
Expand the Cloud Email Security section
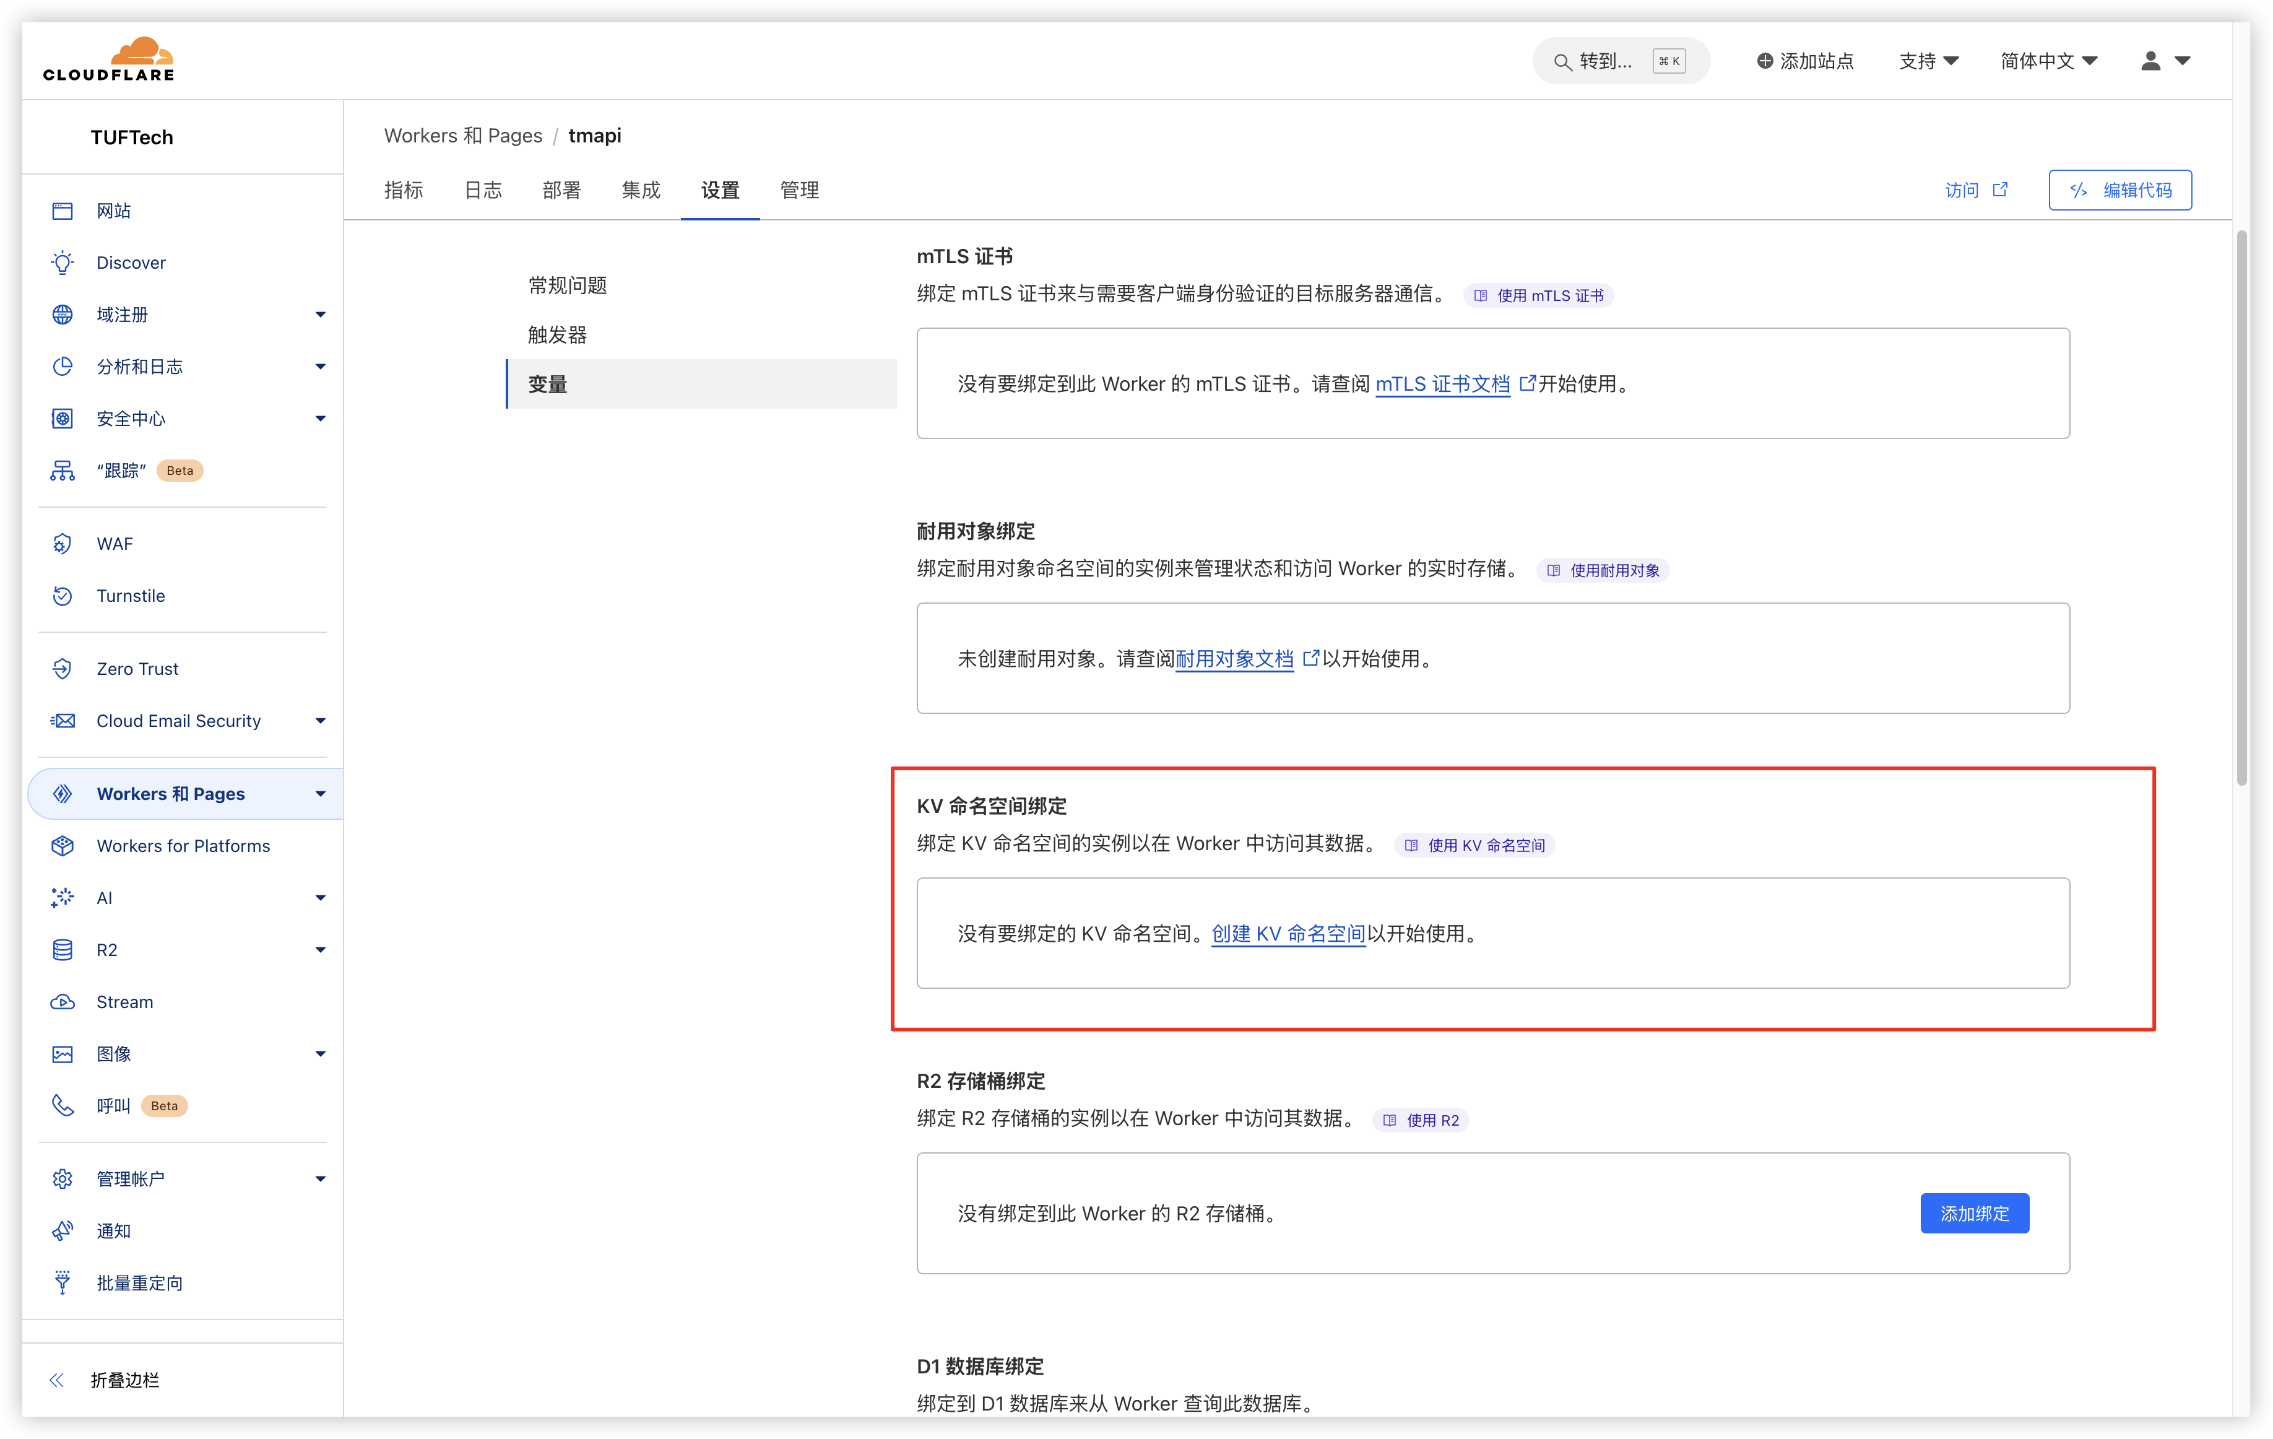[320, 721]
